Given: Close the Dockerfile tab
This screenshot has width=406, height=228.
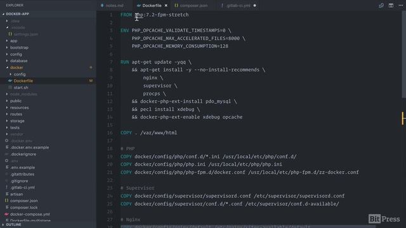Looking at the screenshot, I should [166, 6].
